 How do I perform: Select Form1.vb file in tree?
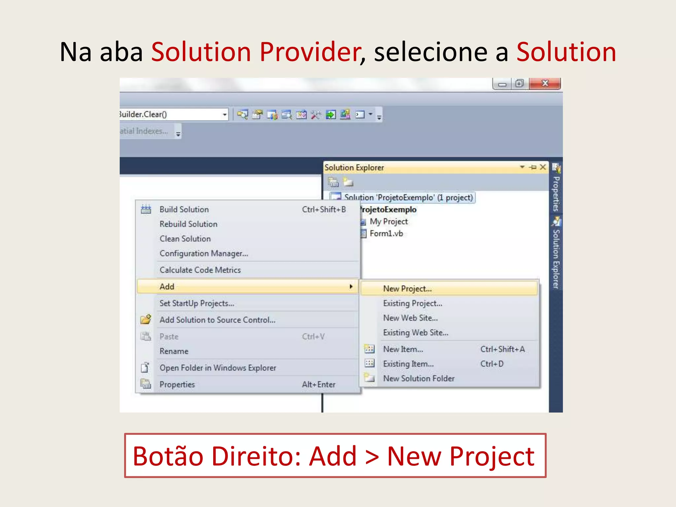(x=386, y=234)
